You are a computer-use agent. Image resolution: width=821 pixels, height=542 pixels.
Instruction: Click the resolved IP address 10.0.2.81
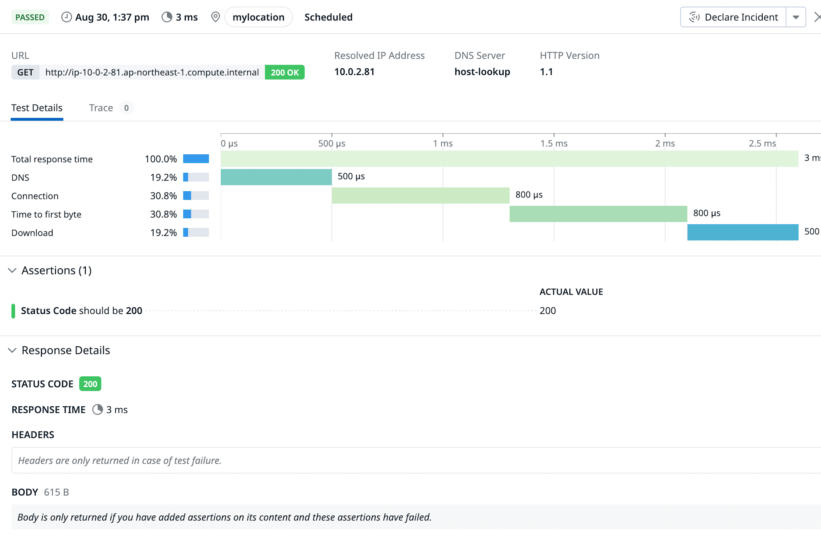pyautogui.click(x=354, y=72)
